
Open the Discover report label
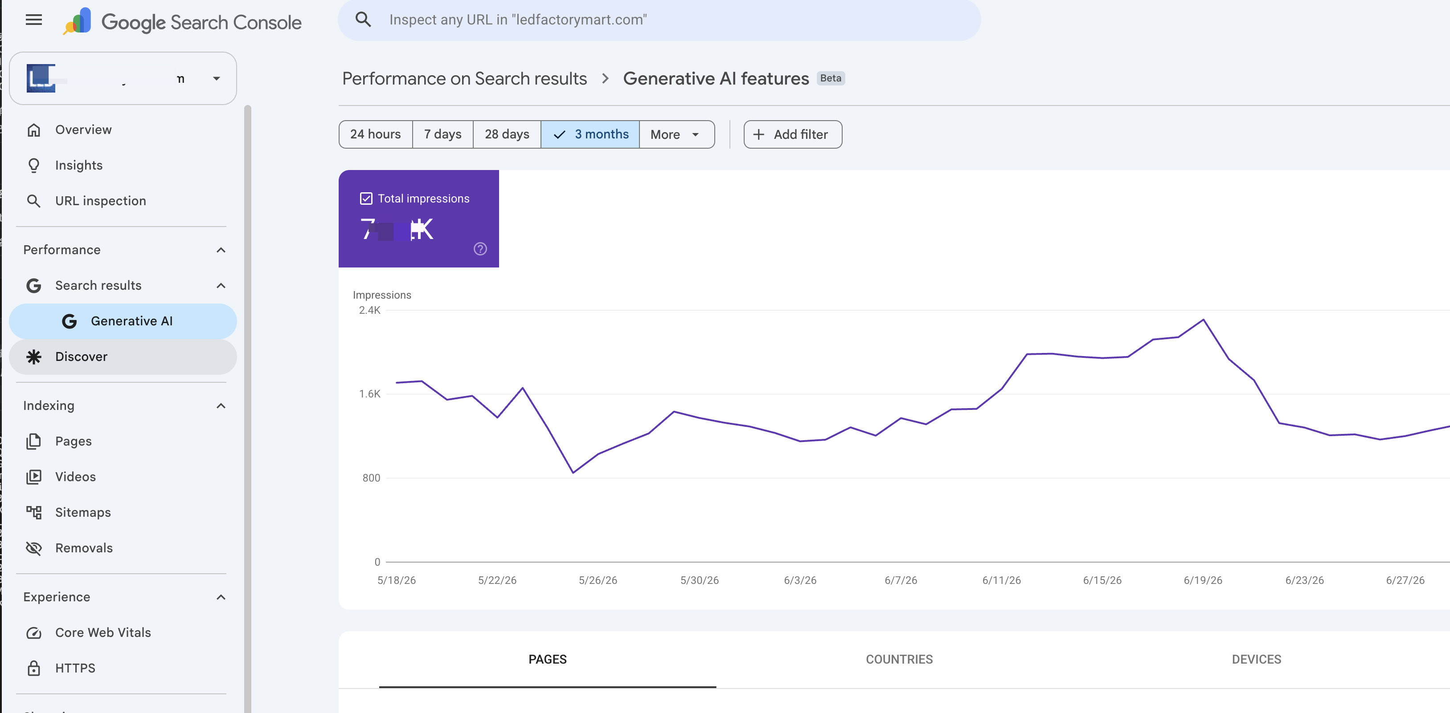tap(81, 356)
